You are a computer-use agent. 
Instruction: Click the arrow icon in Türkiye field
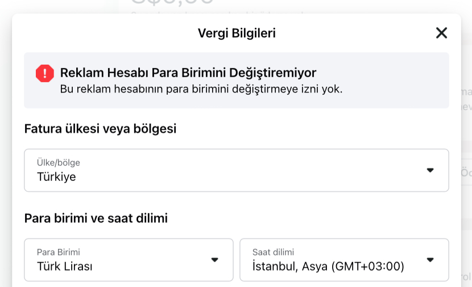coord(430,170)
